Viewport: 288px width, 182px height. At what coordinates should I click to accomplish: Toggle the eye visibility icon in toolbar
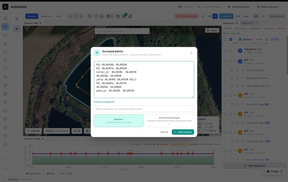pos(210,16)
